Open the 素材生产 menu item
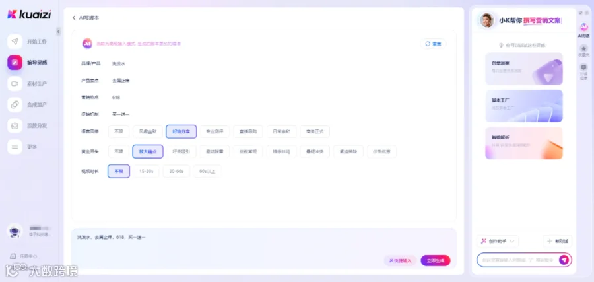The height and width of the screenshot is (282, 594). point(37,83)
